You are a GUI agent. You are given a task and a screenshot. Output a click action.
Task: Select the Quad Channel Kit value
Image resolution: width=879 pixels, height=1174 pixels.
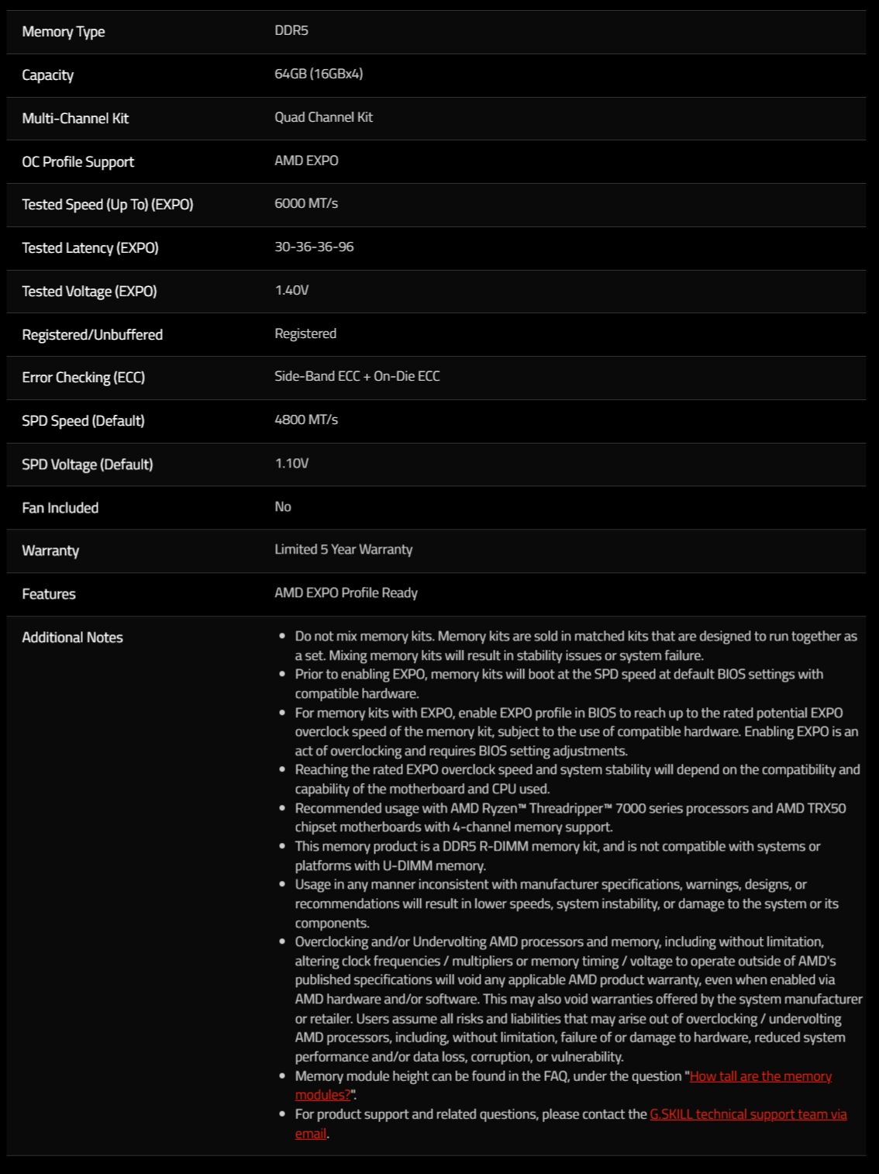[323, 117]
